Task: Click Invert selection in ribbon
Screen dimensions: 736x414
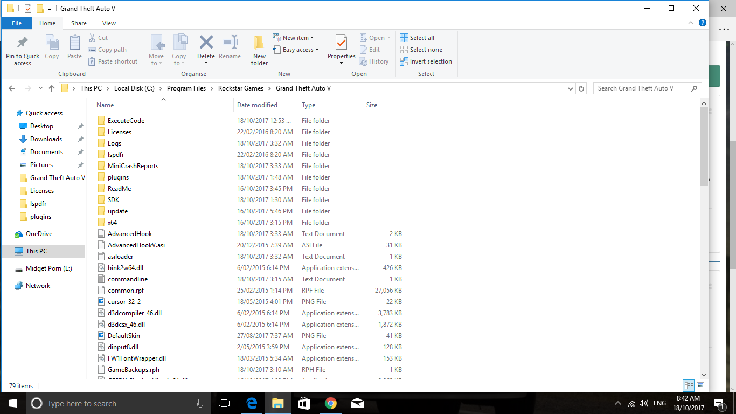Action: [426, 61]
